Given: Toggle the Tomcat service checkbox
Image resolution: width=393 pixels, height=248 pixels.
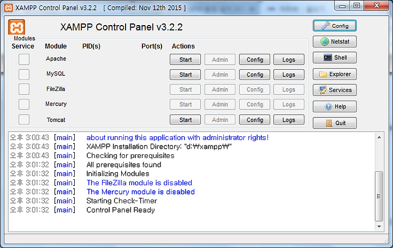Looking at the screenshot, I should (24, 119).
